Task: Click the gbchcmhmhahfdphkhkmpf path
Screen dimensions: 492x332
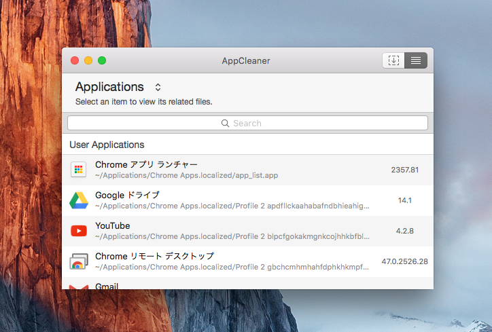Action: (x=232, y=267)
